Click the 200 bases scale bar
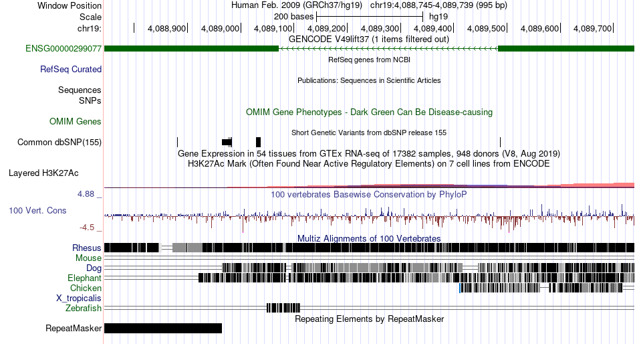Image resolution: width=635 pixels, height=344 pixels. tap(370, 17)
